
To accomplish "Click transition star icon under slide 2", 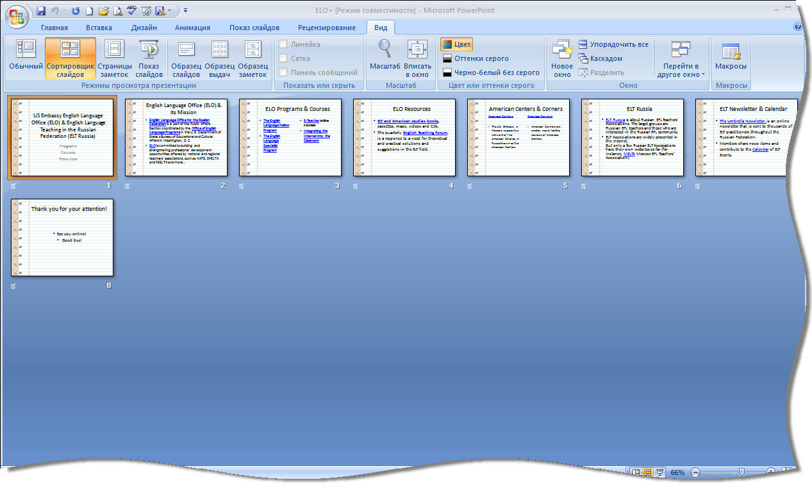I will [128, 187].
